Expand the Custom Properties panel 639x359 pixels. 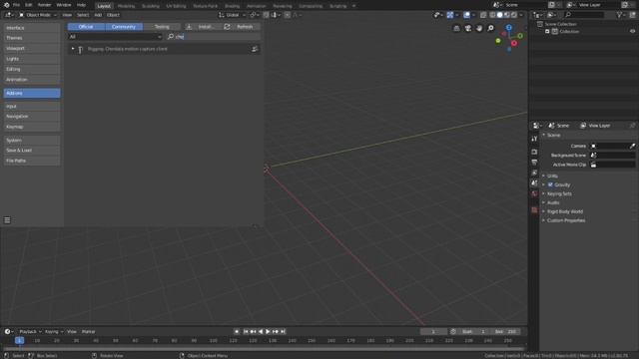pyautogui.click(x=566, y=220)
